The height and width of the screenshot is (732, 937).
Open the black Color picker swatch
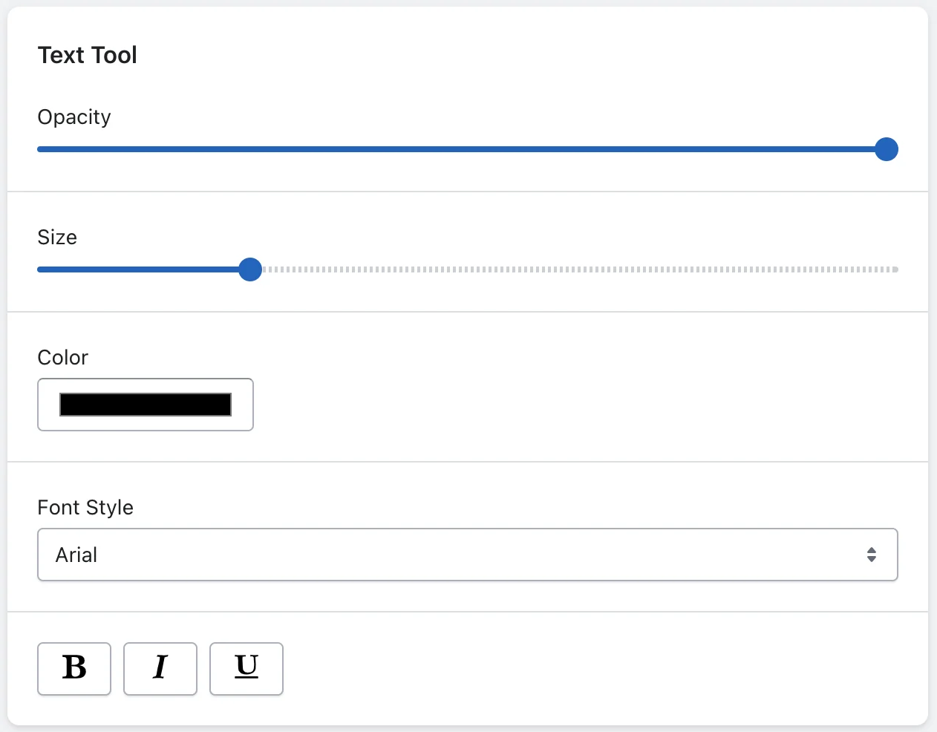pos(145,405)
